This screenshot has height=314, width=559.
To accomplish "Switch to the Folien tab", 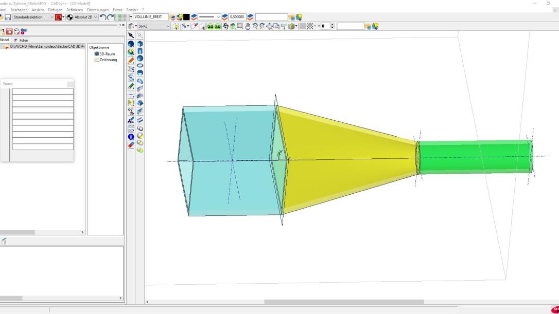I will tap(22, 40).
